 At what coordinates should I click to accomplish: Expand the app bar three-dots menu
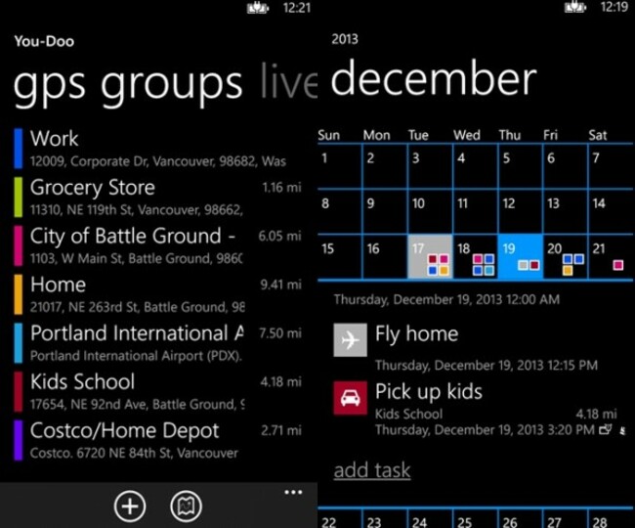click(x=293, y=492)
